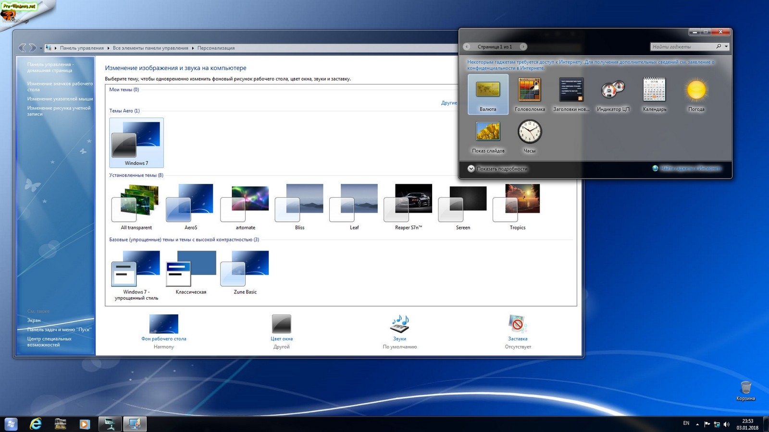Select the Валюта currency gadget
This screenshot has height=432, width=769.
pyautogui.click(x=488, y=94)
